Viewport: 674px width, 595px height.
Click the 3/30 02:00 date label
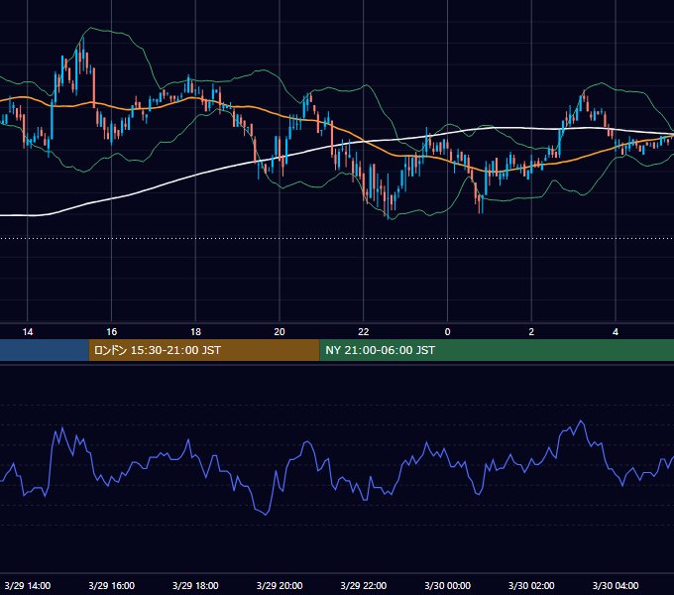pos(531,585)
